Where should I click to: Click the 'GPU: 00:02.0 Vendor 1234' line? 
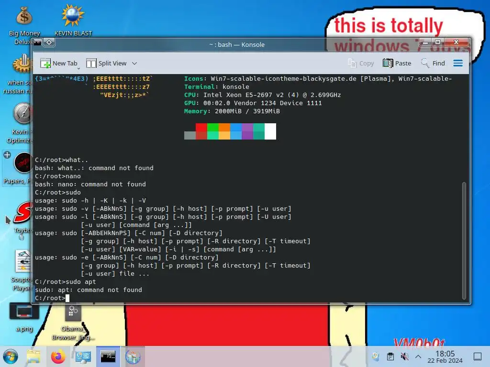coord(253,103)
